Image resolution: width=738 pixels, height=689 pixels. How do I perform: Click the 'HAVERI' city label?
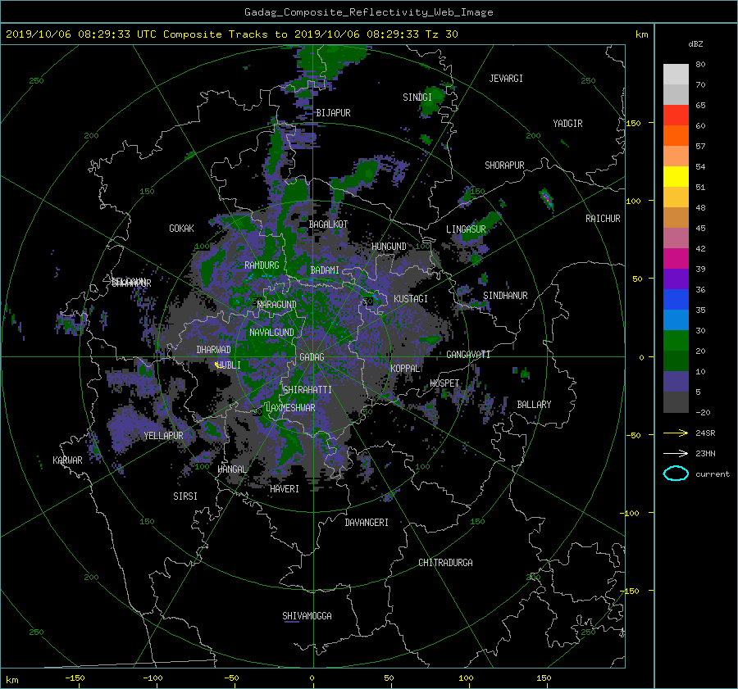(285, 489)
